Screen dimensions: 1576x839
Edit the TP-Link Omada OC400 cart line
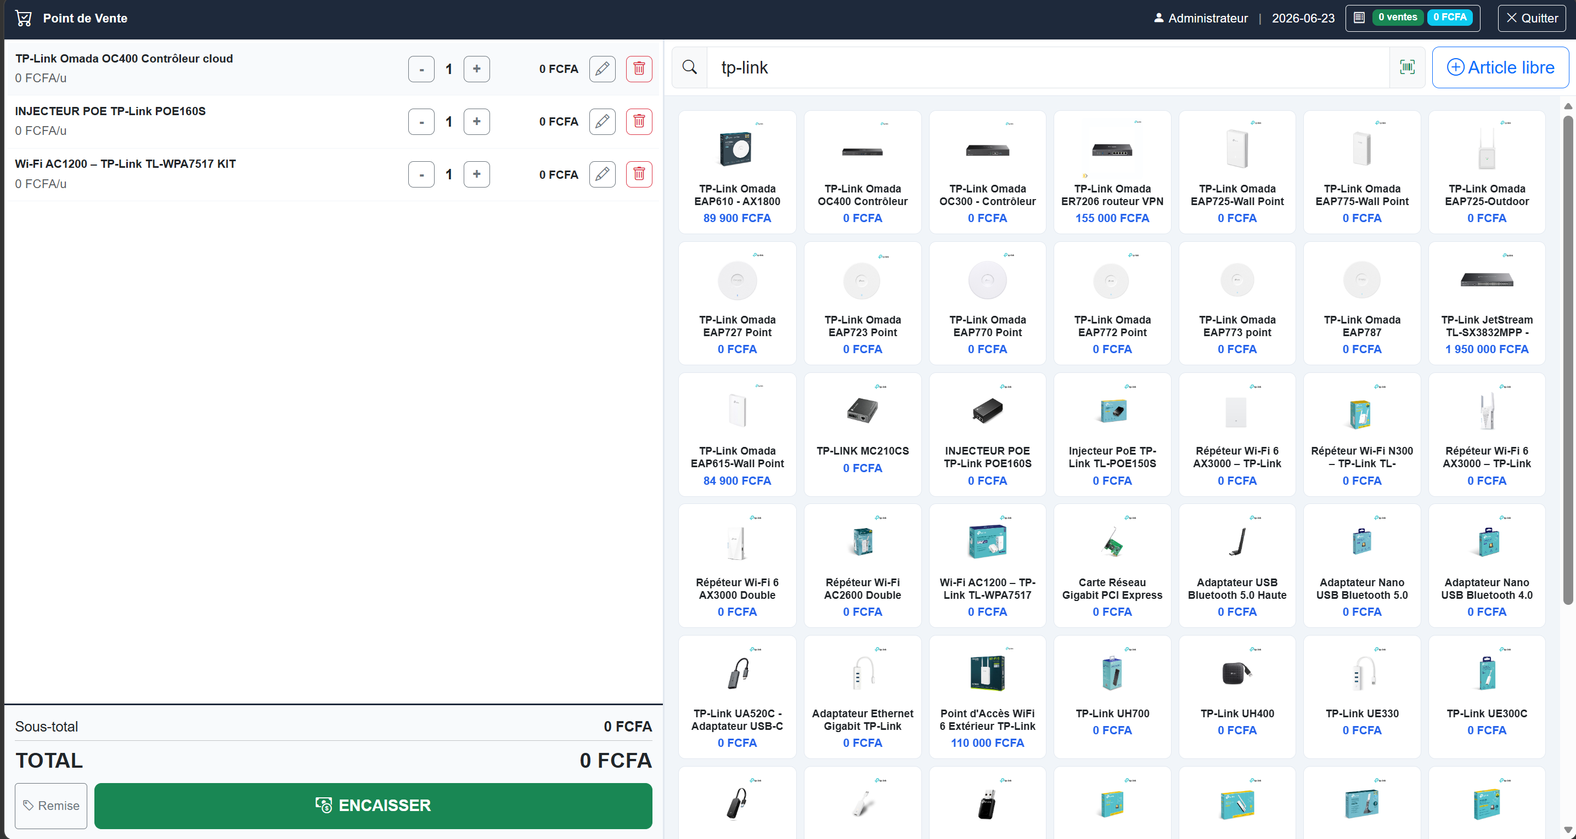click(x=602, y=69)
